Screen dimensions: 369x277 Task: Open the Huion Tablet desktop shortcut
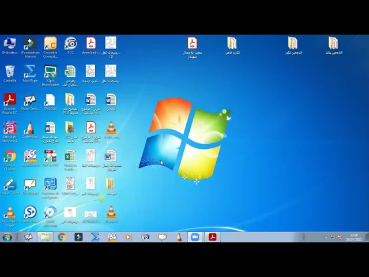tap(10, 186)
